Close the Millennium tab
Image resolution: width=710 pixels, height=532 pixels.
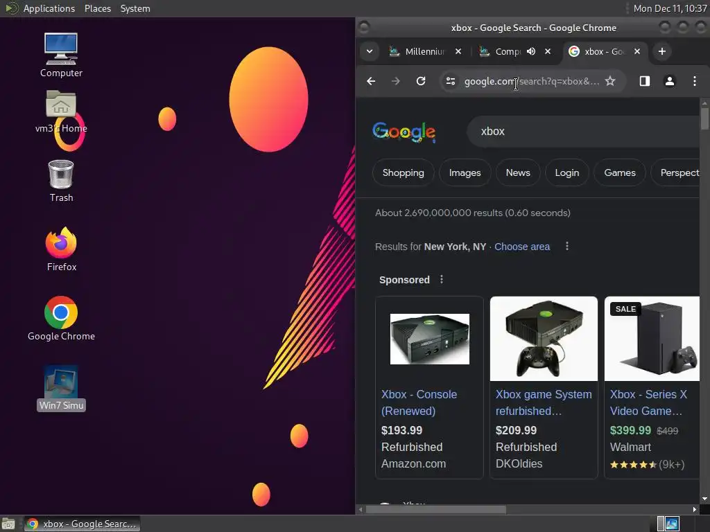pyautogui.click(x=458, y=51)
